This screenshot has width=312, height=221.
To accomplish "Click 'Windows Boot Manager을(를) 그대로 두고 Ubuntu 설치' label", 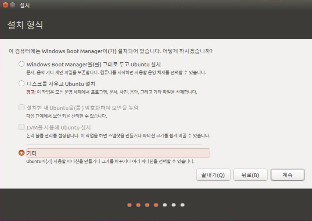I will 94,64.
